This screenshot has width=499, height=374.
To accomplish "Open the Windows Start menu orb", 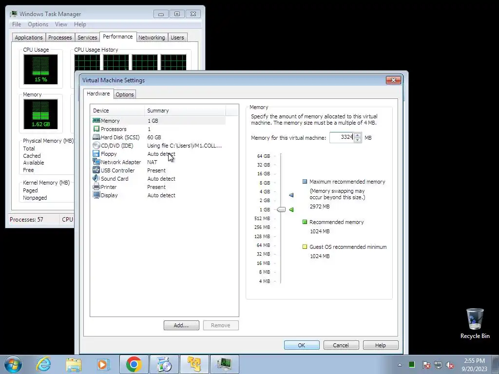I will 13,364.
